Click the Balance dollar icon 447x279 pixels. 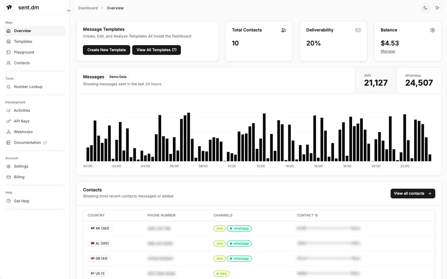[x=432, y=30]
